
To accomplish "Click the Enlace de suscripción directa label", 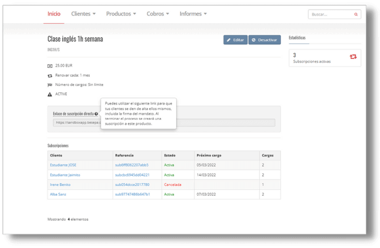I will click(73, 114).
